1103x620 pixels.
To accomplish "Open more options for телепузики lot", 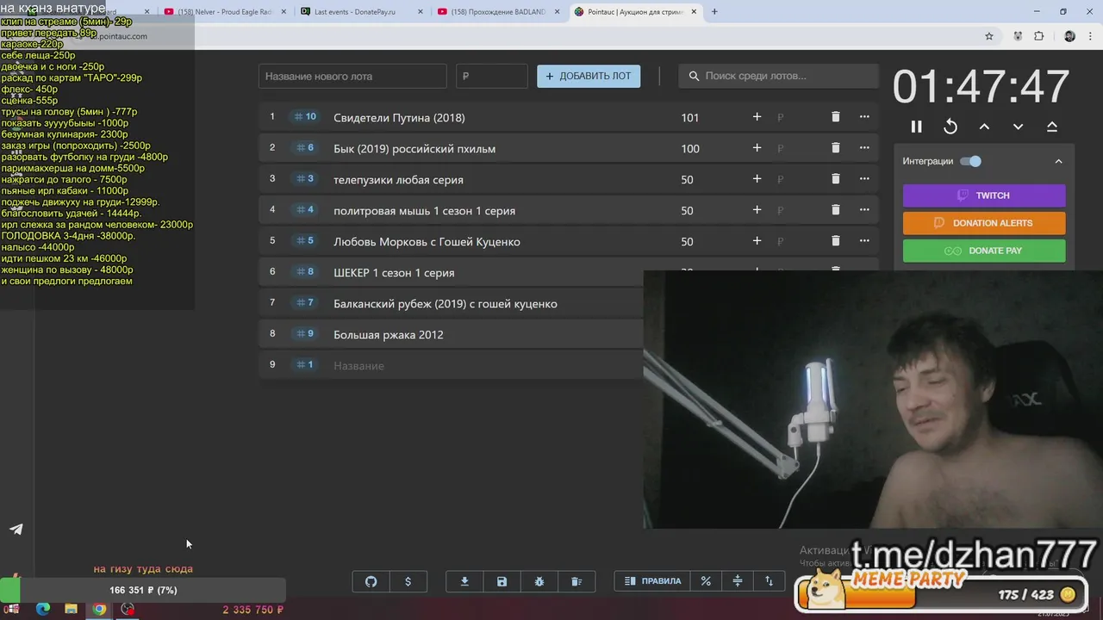I will 864,178.
